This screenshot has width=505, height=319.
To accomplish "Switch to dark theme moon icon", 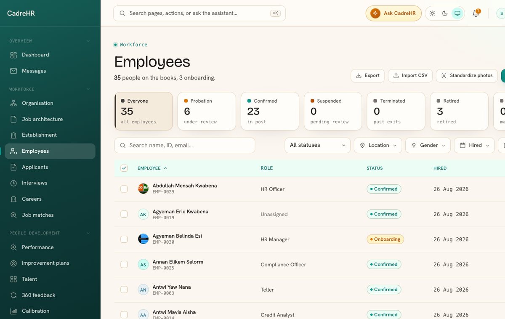I will (x=445, y=13).
